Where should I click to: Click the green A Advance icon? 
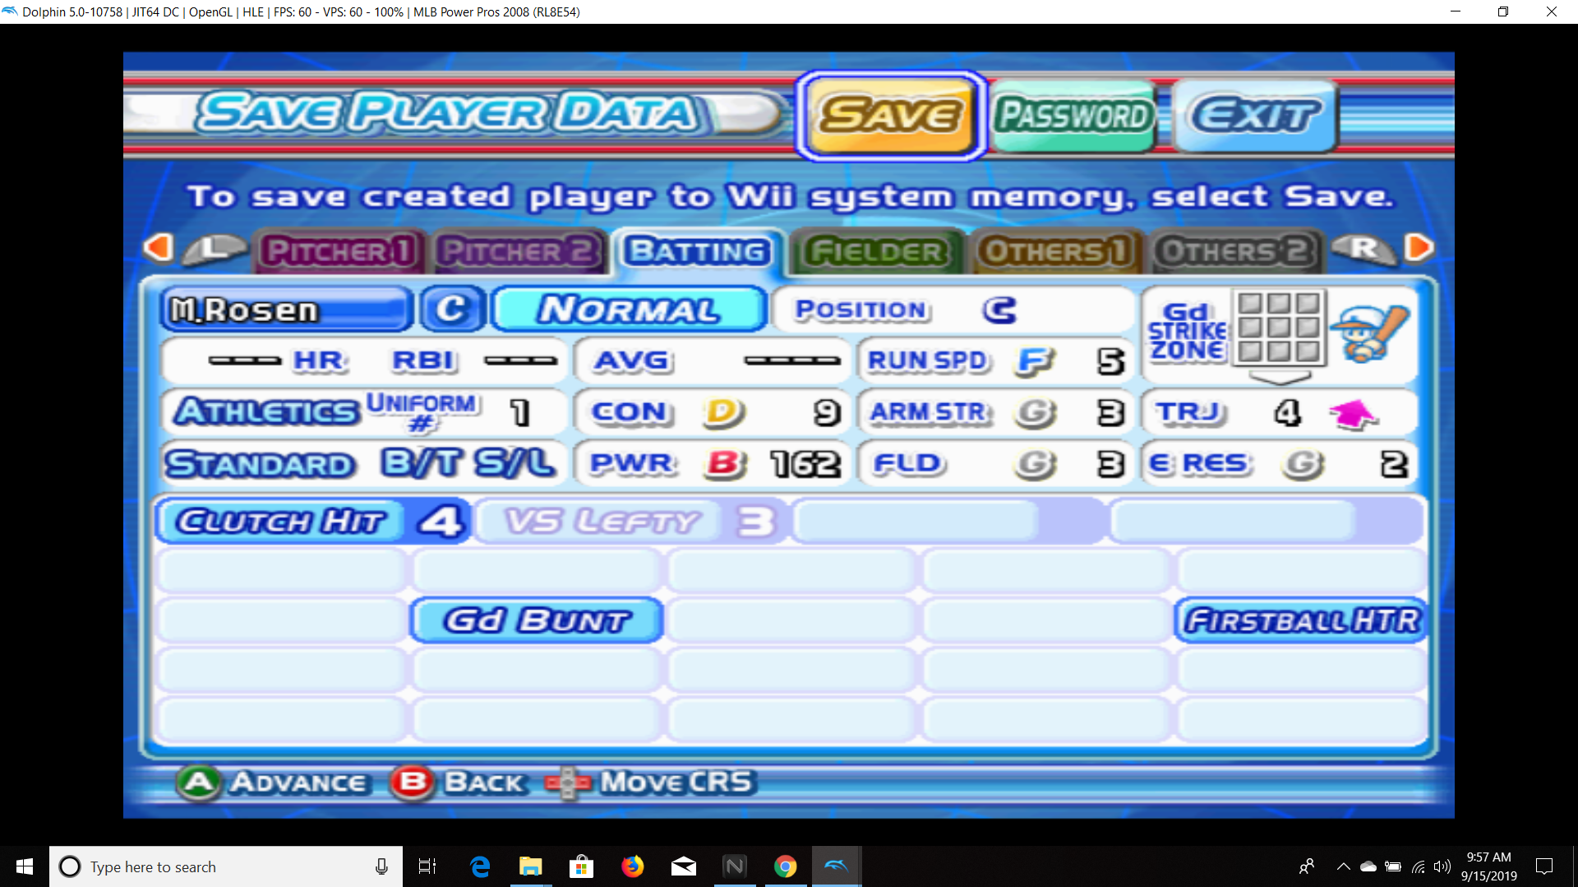(198, 783)
